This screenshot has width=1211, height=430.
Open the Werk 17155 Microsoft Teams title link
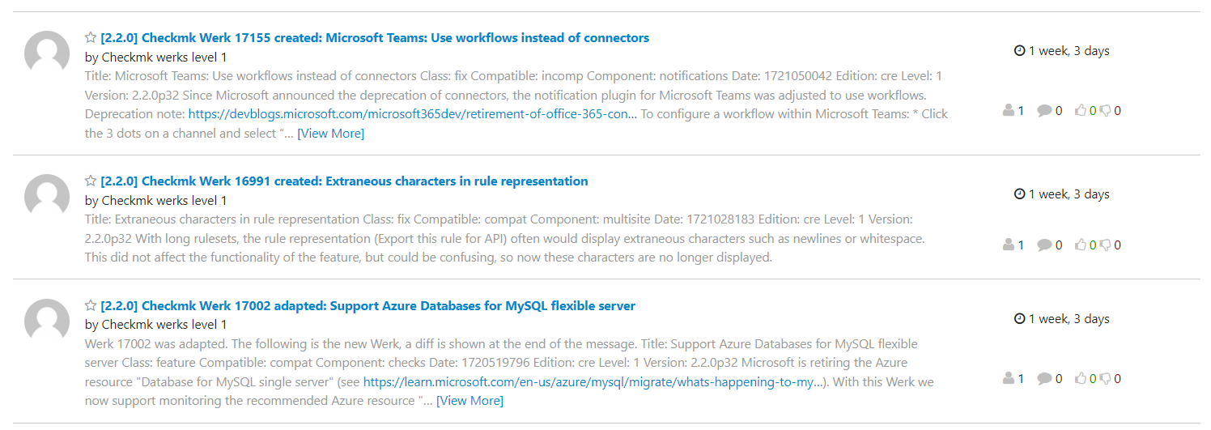pyautogui.click(x=375, y=37)
